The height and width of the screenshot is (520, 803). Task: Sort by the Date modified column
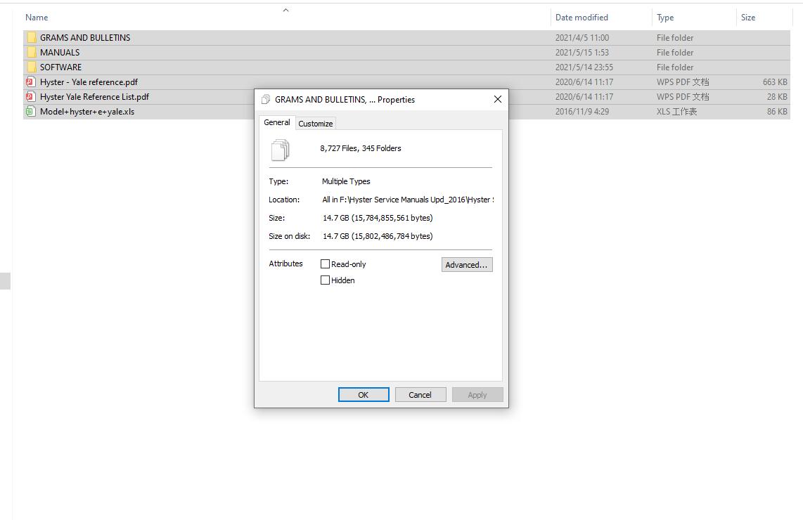[x=582, y=18]
